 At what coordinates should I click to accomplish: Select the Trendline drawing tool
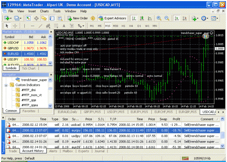[x=40, y=26]
